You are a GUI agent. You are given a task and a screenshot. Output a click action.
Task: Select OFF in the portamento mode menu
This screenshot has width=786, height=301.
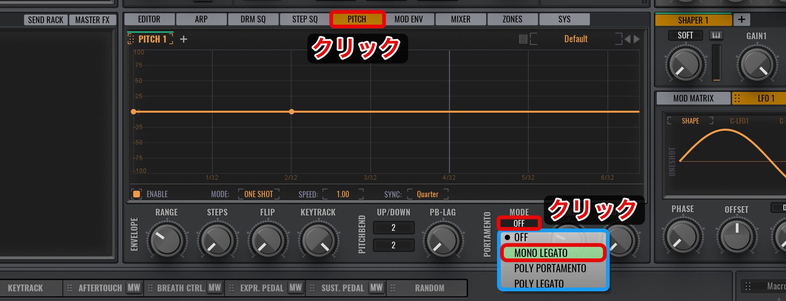point(553,237)
